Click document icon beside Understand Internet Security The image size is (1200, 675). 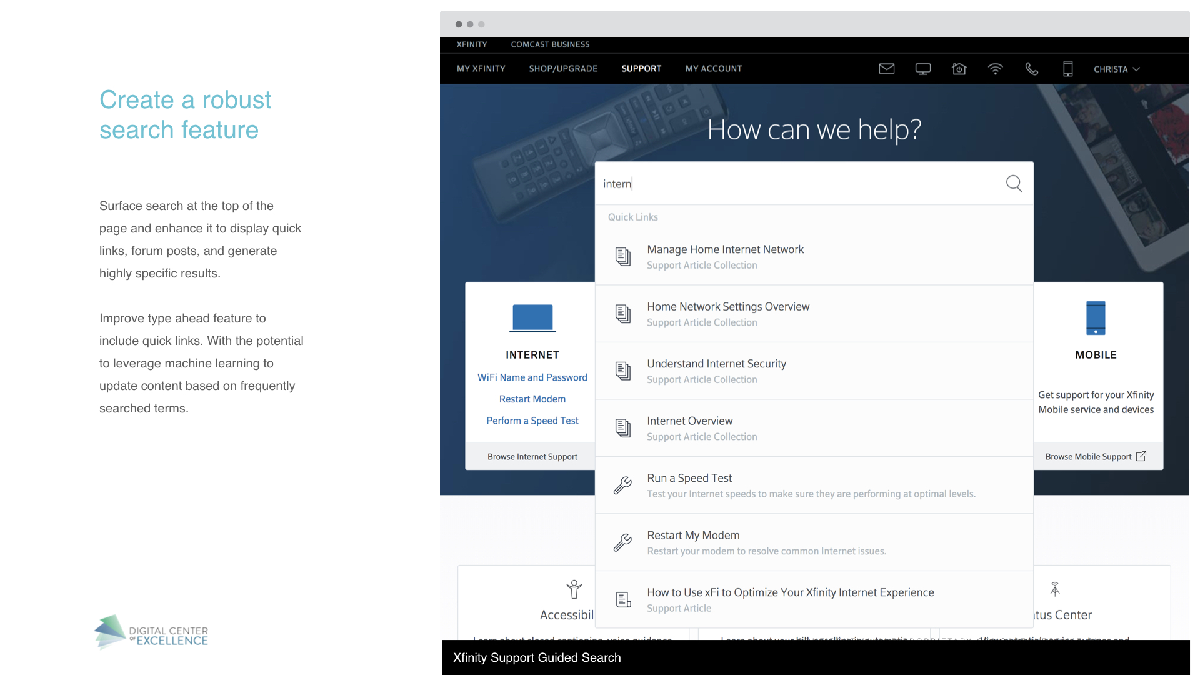[623, 371]
